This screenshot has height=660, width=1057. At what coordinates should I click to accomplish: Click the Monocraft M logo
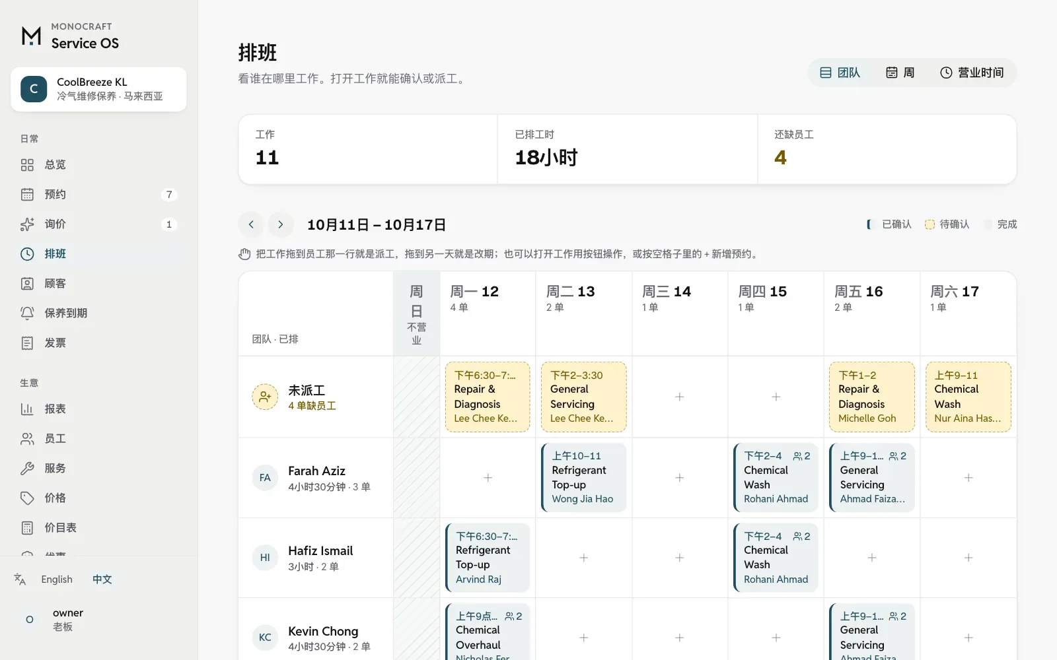[31, 36]
